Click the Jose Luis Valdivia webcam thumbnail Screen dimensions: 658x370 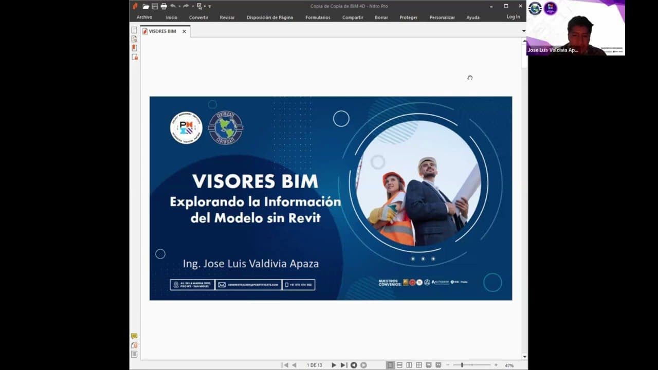[576, 28]
